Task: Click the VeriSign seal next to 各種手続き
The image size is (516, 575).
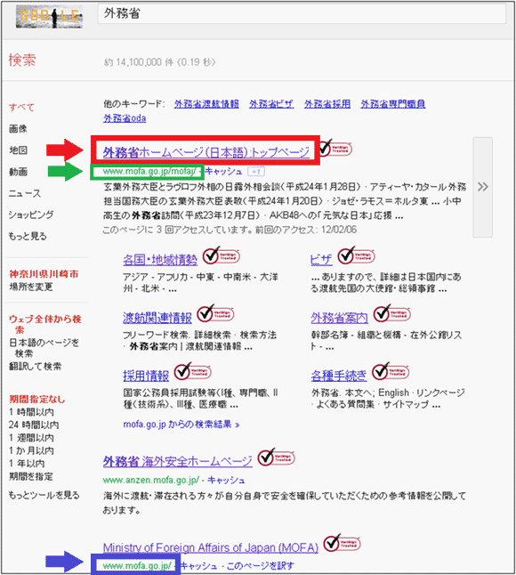Action: pos(391,371)
